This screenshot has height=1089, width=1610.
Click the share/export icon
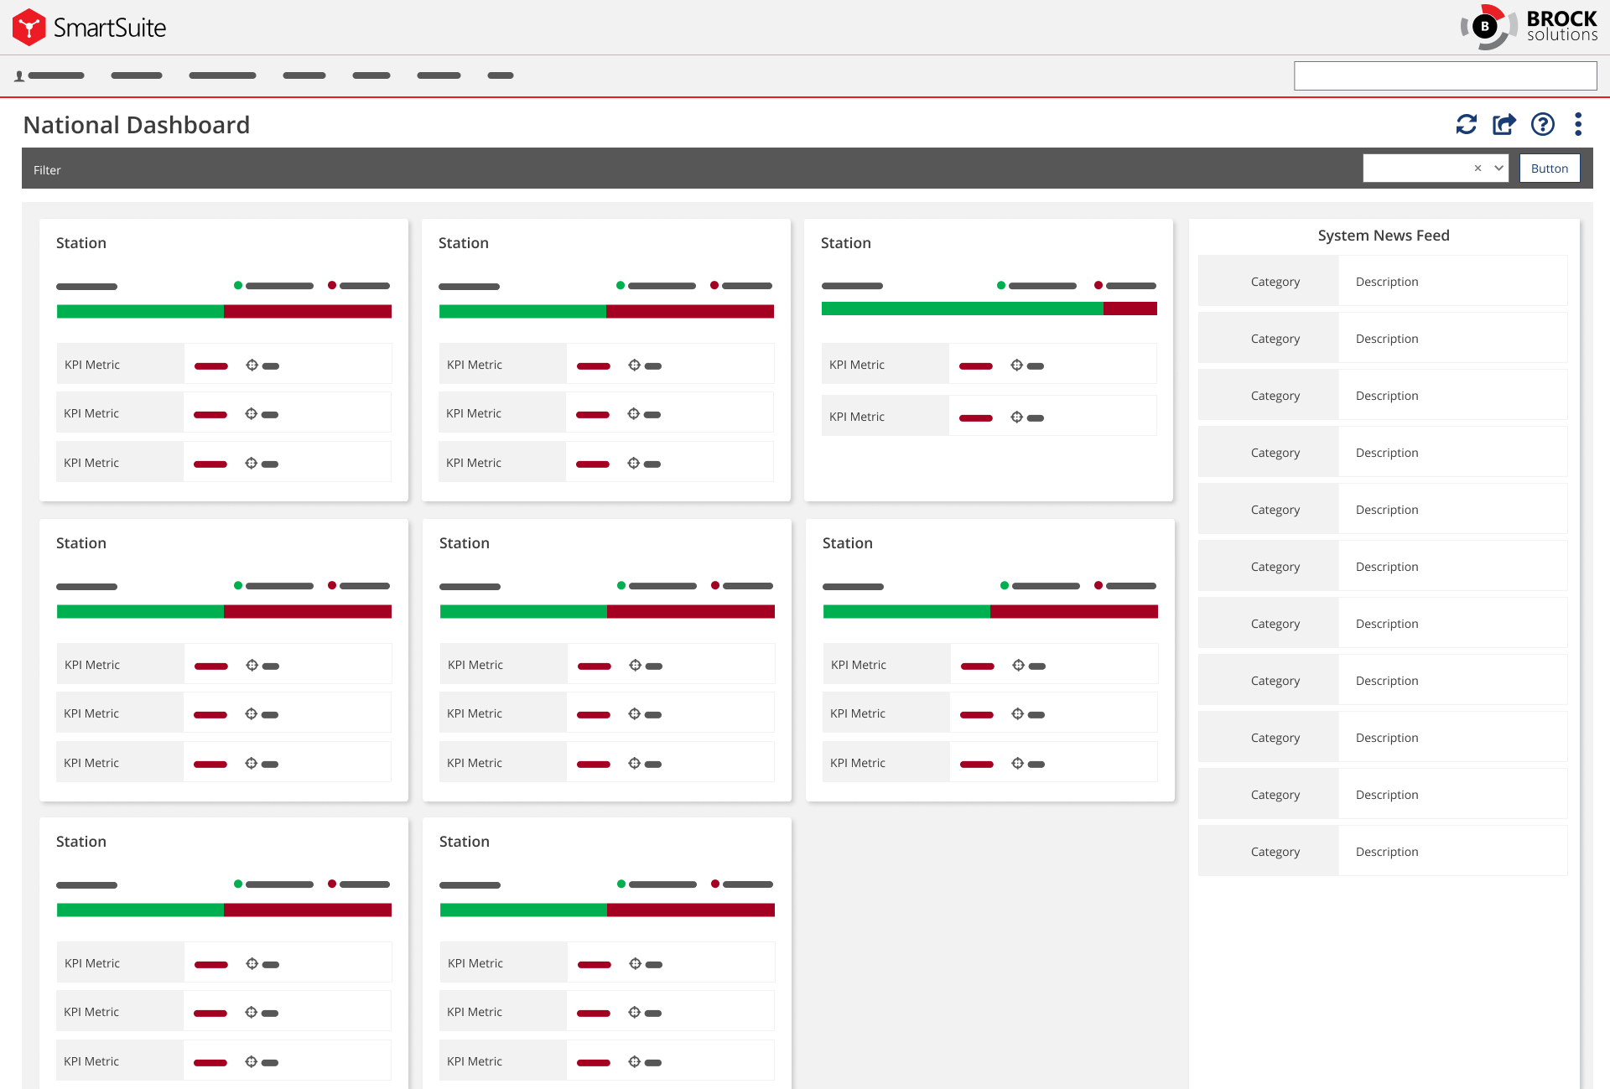pos(1504,124)
